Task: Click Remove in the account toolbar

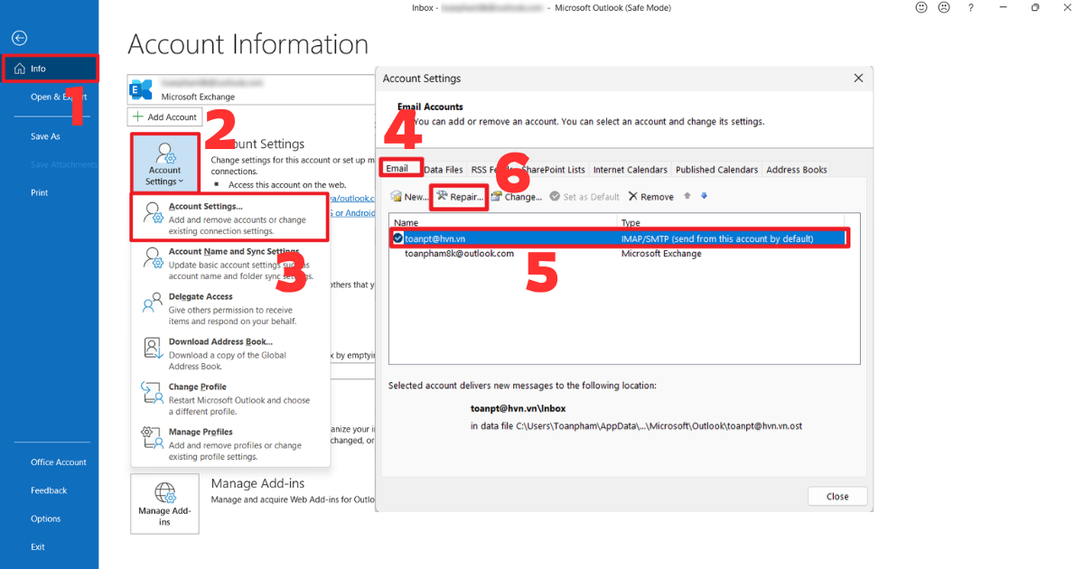Action: click(x=651, y=197)
